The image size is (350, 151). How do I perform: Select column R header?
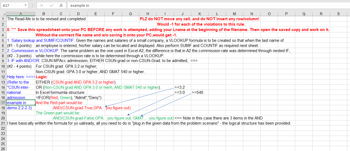point(321,14)
